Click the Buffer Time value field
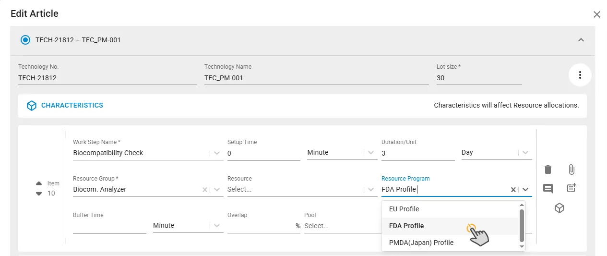Image resolution: width=607 pixels, height=256 pixels. 109,226
